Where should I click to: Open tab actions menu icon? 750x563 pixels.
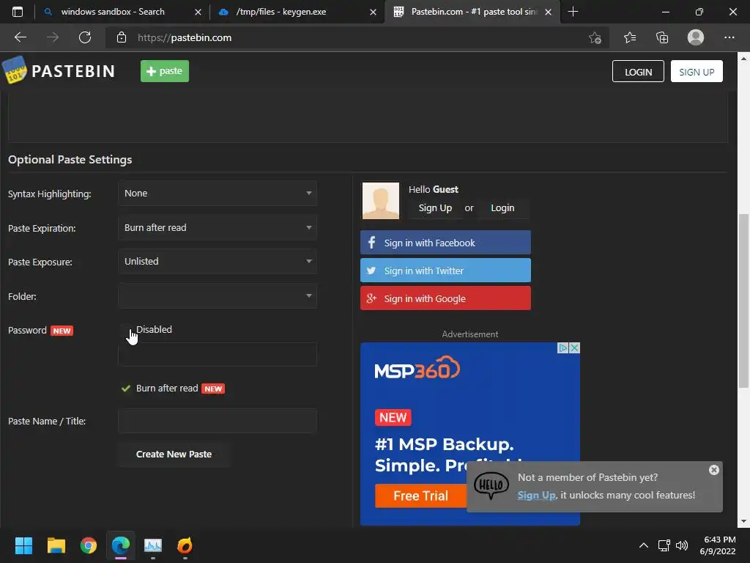pyautogui.click(x=18, y=12)
